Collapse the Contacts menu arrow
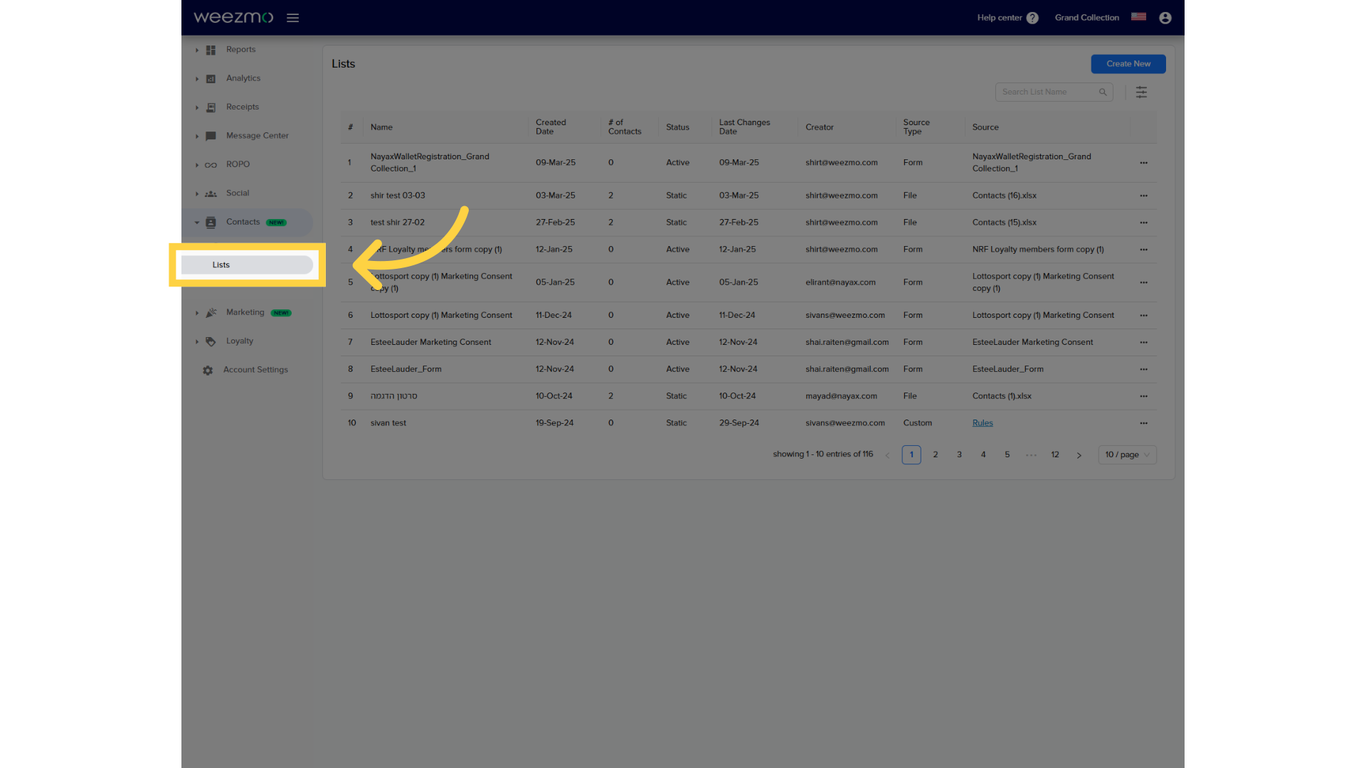Viewport: 1366px width, 768px height. [197, 223]
